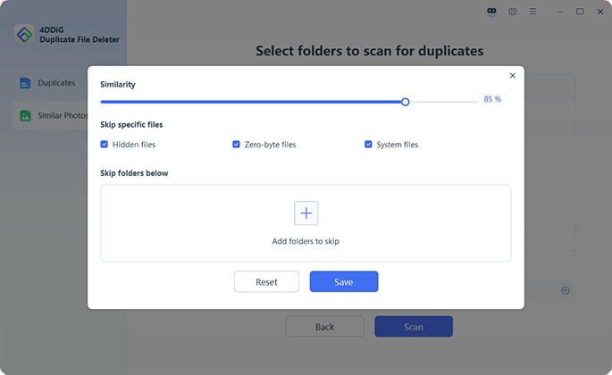Start the scan with Scan button
The image size is (612, 375).
[413, 327]
